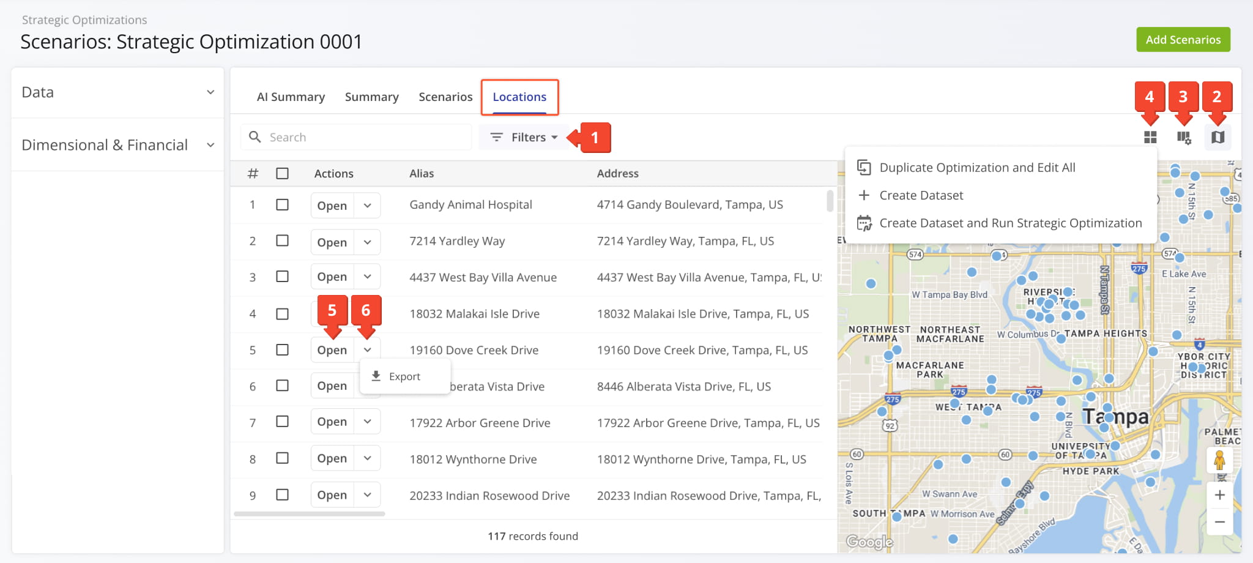The image size is (1253, 563).
Task: Focus the Search input field
Action: [x=357, y=137]
